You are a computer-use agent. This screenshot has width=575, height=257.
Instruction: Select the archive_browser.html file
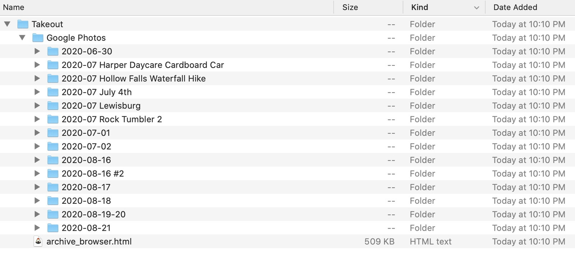pos(89,242)
